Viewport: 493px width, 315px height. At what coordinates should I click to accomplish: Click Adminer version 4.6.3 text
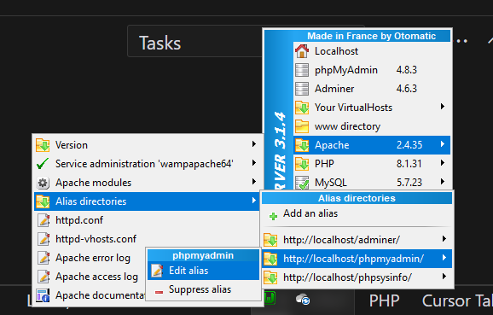407,89
